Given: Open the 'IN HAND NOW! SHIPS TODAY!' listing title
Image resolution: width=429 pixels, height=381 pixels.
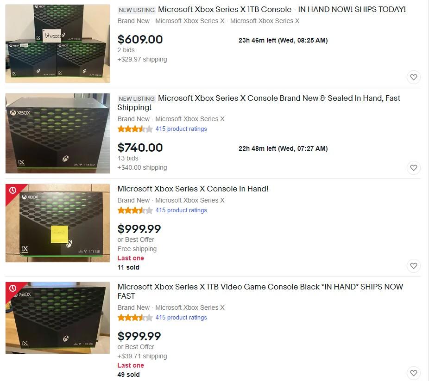Looking at the screenshot, I should 282,9.
